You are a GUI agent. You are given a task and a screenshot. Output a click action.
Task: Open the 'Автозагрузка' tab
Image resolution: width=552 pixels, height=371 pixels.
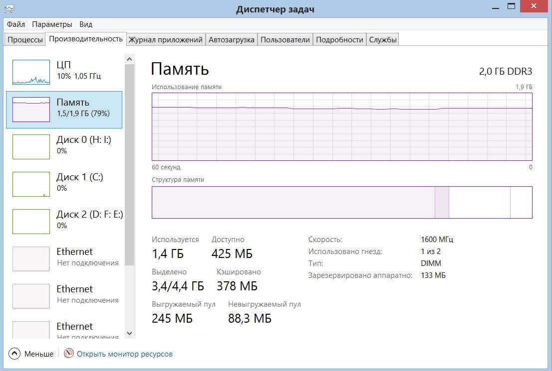[x=231, y=40]
